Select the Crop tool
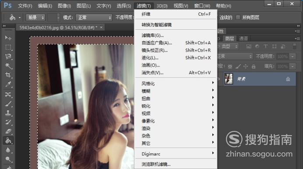303x169 pixels. point(8,75)
